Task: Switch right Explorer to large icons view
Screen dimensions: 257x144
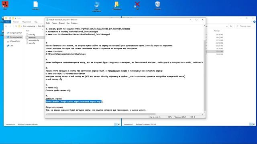Action: [254, 124]
